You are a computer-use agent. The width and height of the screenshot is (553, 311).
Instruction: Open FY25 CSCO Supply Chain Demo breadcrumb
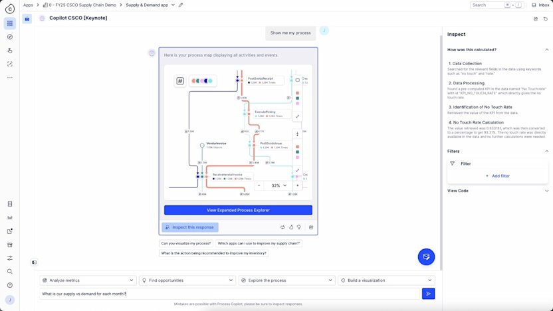tap(79, 5)
